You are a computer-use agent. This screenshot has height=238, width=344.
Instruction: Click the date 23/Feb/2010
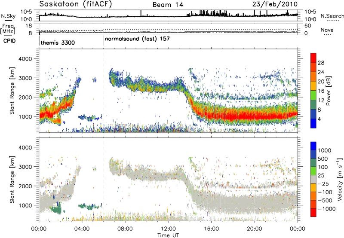275,4
